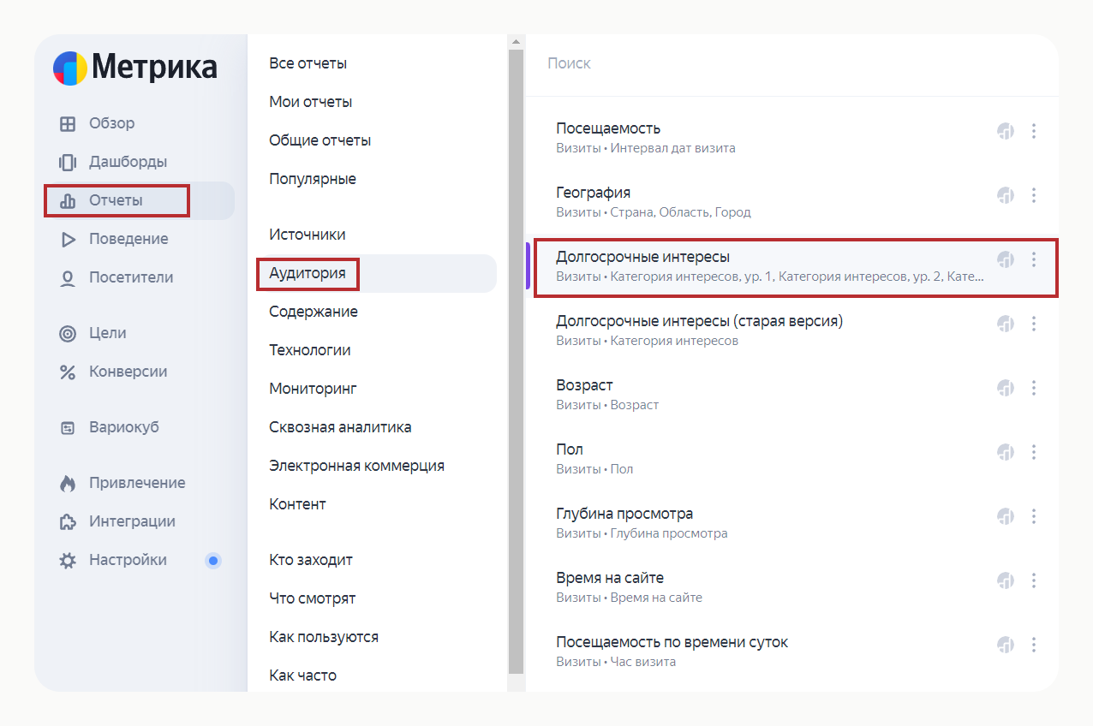Click the Конверсии percent icon
The height and width of the screenshot is (726, 1093).
pos(68,372)
